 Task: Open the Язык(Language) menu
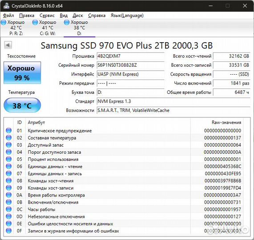pyautogui.click(x=127, y=16)
